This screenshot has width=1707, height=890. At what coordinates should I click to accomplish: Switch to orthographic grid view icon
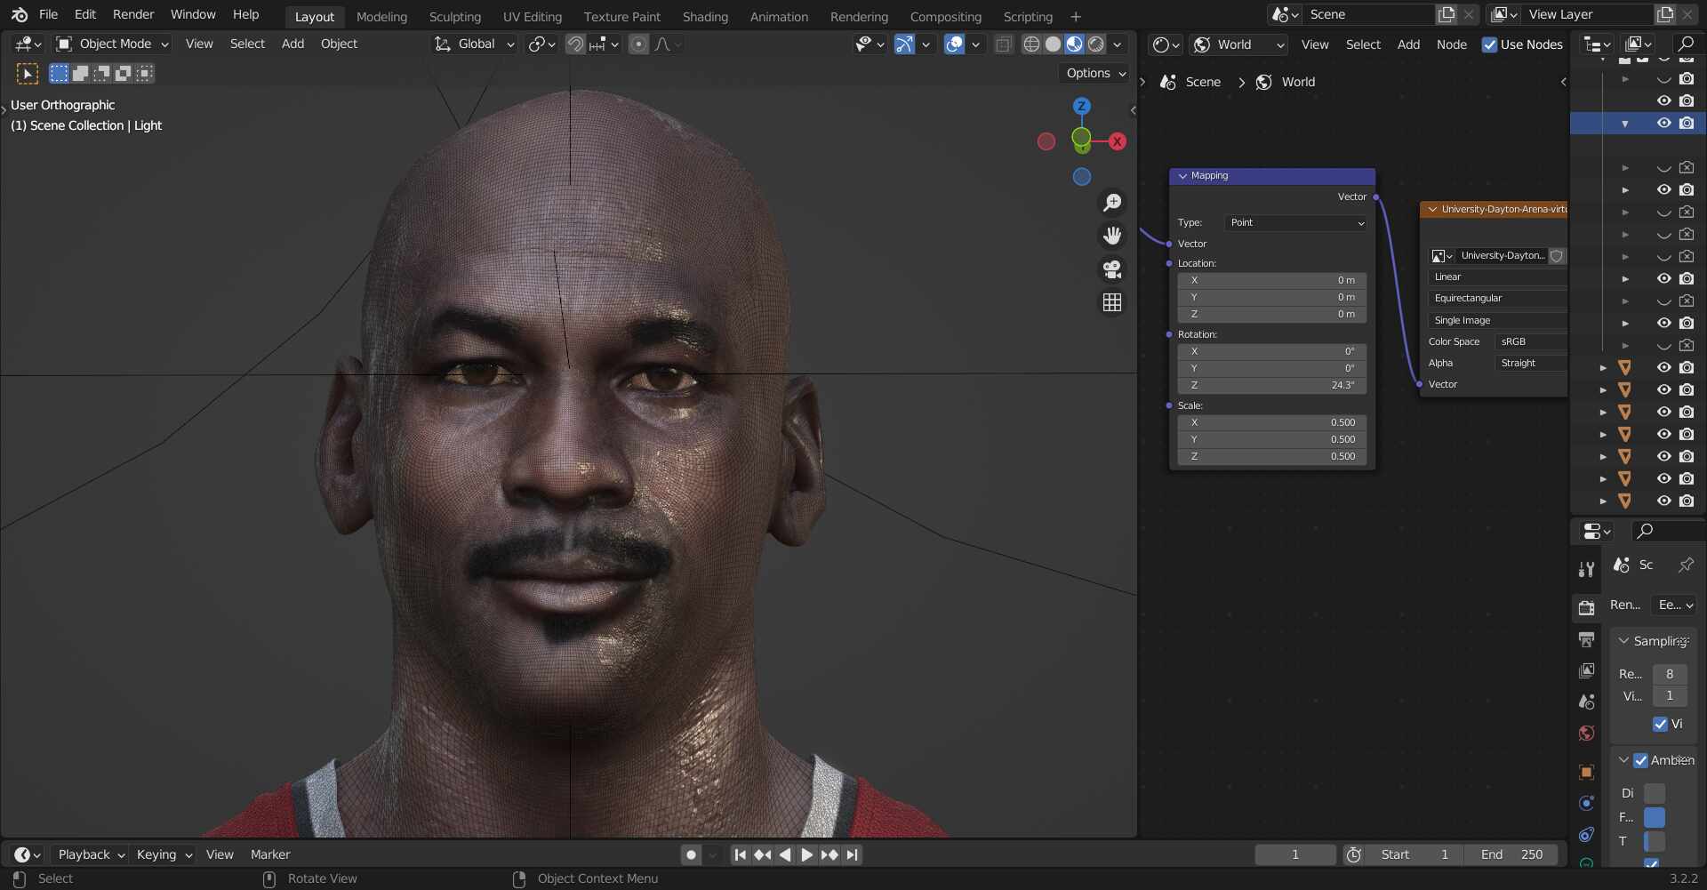[1111, 303]
